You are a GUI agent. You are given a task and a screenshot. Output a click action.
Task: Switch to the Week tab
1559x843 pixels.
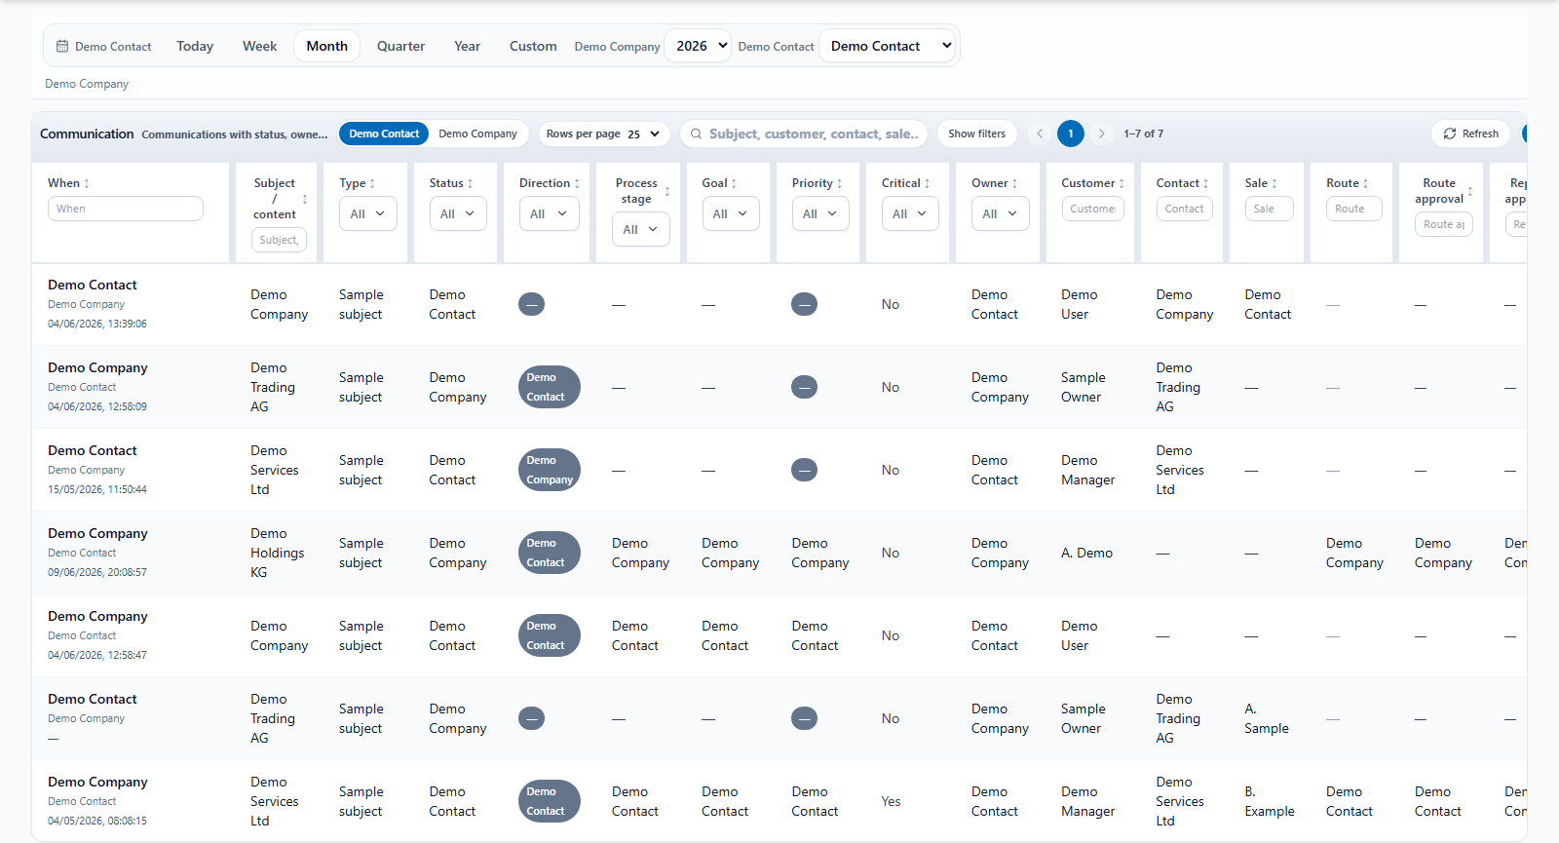coord(260,46)
